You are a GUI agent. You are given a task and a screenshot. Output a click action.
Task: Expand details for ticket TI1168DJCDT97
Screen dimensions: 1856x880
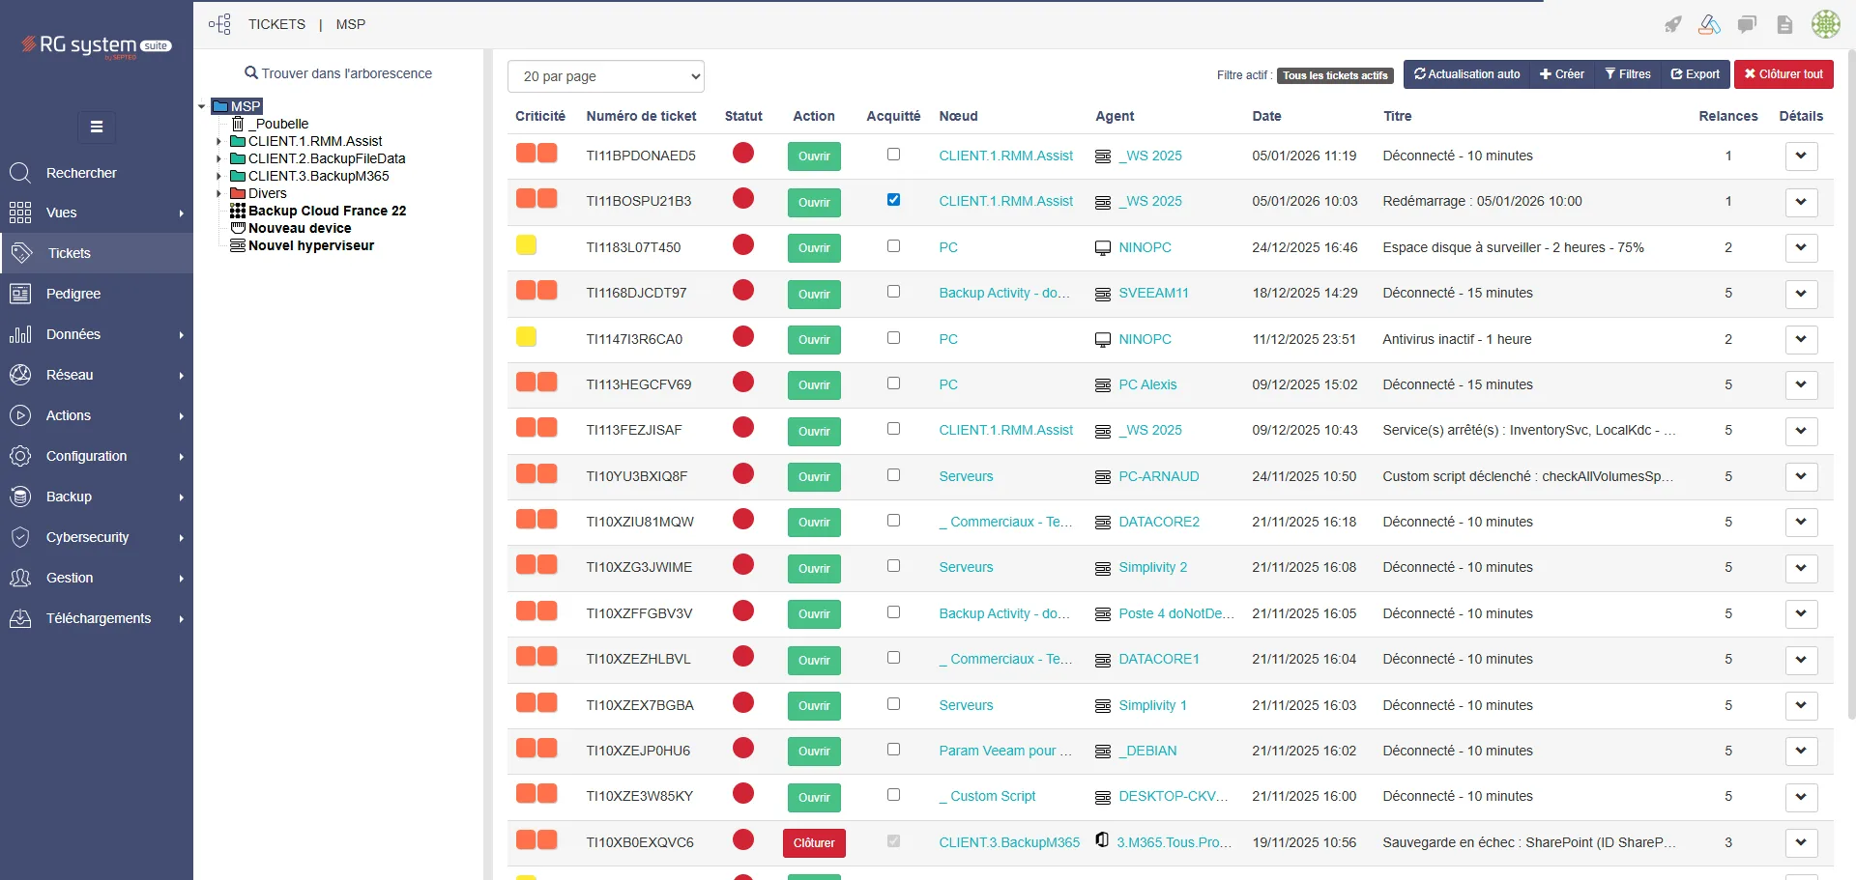tap(1801, 294)
